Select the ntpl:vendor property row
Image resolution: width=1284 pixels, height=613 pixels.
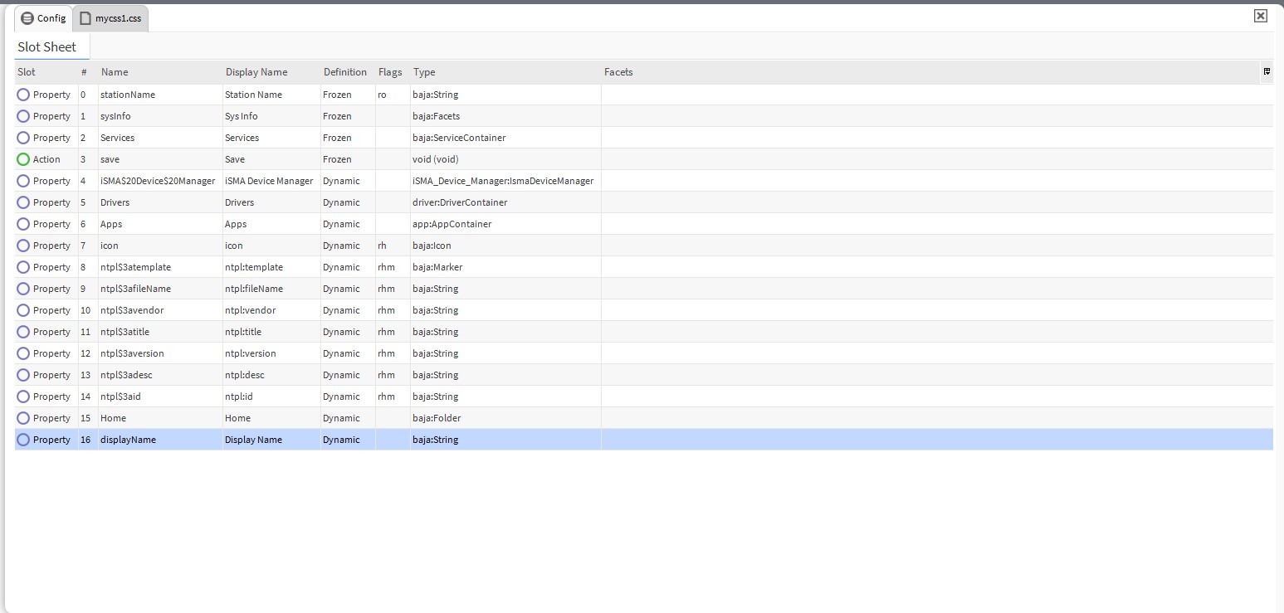(250, 310)
